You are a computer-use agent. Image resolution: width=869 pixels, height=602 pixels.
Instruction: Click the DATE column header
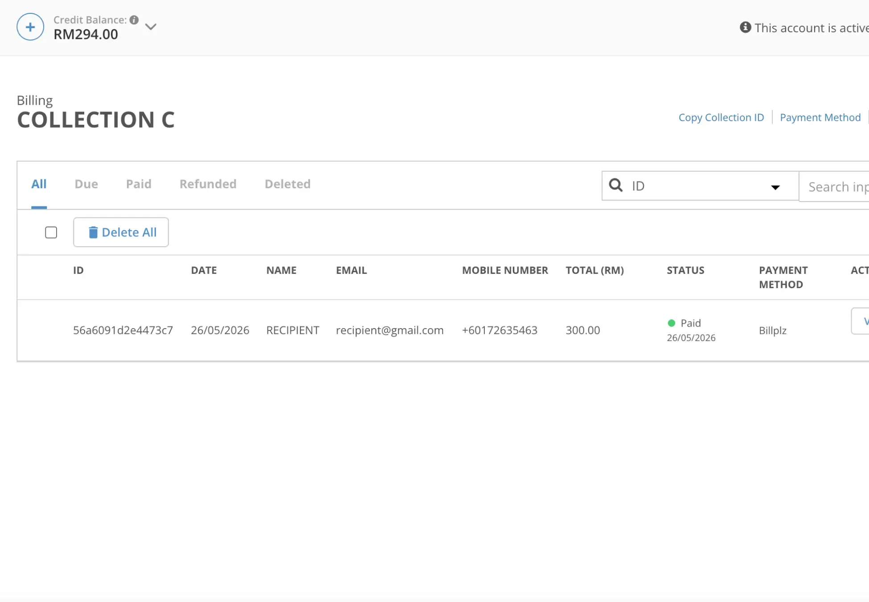tap(204, 270)
